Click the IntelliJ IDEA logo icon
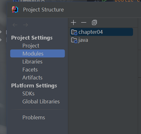 click(x=15, y=10)
